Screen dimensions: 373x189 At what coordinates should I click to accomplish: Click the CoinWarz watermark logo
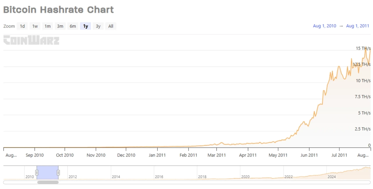[31, 40]
